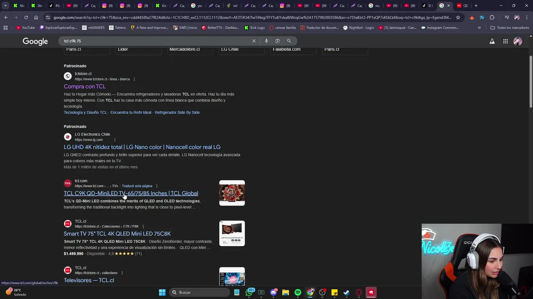
Task: Open the 'Encuentra tu Refri Ideal' sitelink
Action: pos(131,112)
